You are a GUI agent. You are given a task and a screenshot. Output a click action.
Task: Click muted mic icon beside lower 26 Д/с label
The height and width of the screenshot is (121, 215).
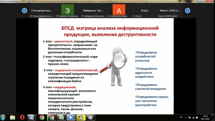[x=134, y=16]
